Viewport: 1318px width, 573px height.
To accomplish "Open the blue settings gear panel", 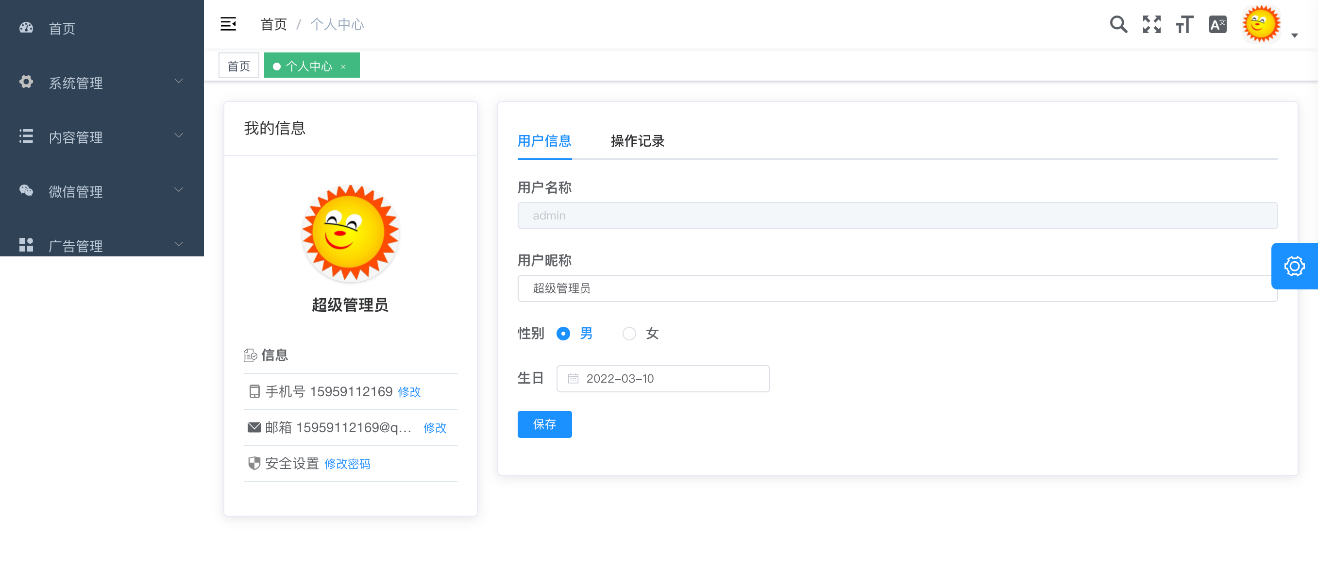I will [1294, 266].
